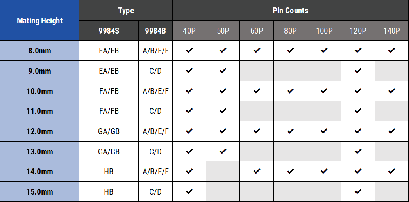Click the checkmark for 14.0mm 60P

click(x=257, y=172)
